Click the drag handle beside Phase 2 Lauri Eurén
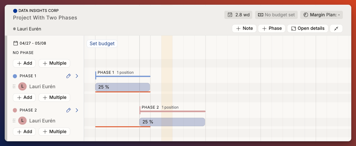 tap(14, 121)
